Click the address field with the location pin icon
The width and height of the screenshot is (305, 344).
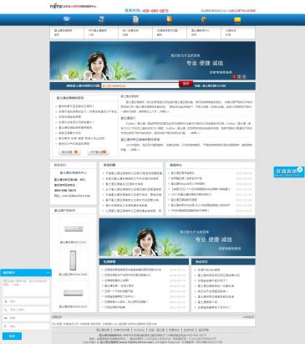click(x=26, y=326)
